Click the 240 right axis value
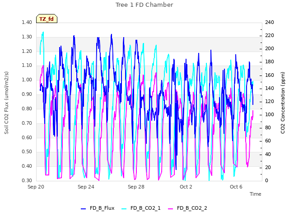 point(270,23)
